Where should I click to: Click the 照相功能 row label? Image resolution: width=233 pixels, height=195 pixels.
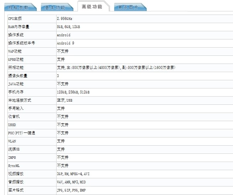16,67
